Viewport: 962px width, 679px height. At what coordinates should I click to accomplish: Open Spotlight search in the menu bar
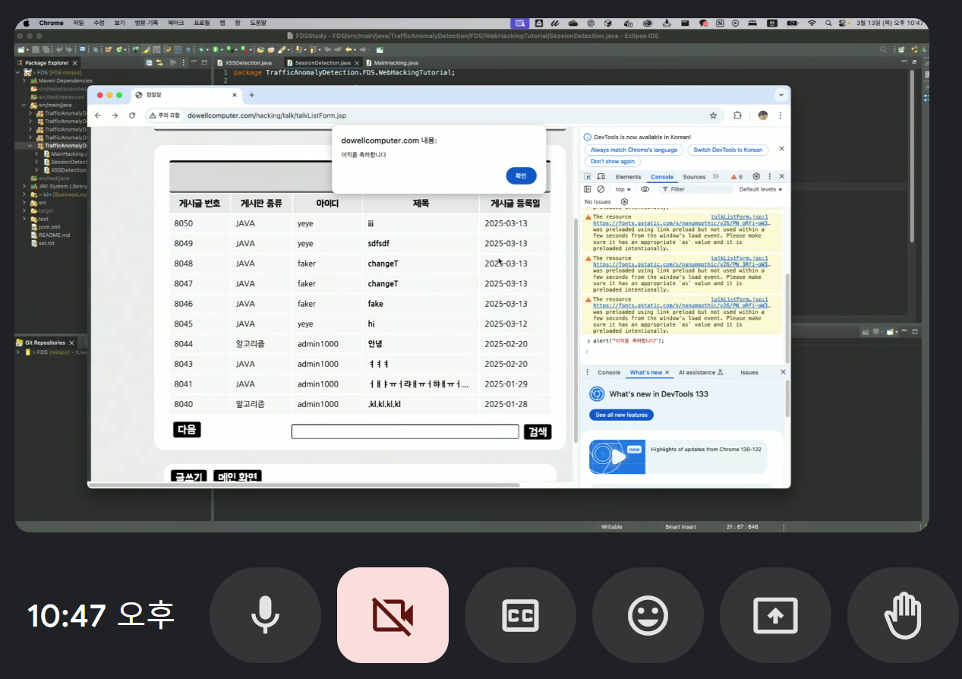point(828,24)
